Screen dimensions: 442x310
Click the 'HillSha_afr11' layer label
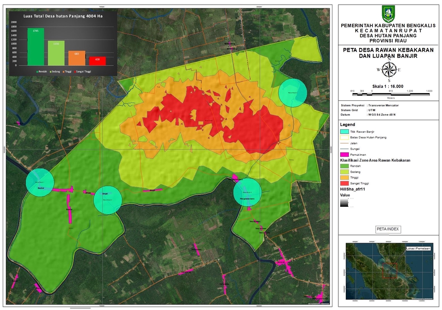pos(352,189)
